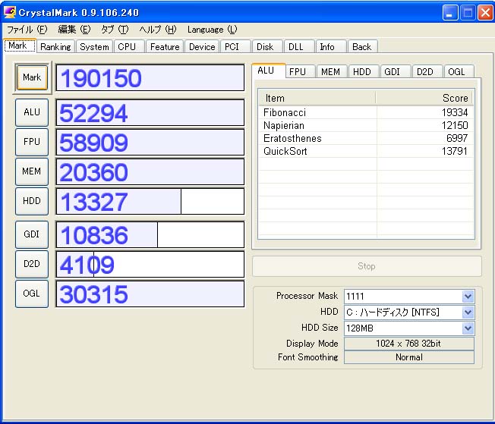Run the HDD benchmark button
The image size is (495, 424).
tap(32, 201)
